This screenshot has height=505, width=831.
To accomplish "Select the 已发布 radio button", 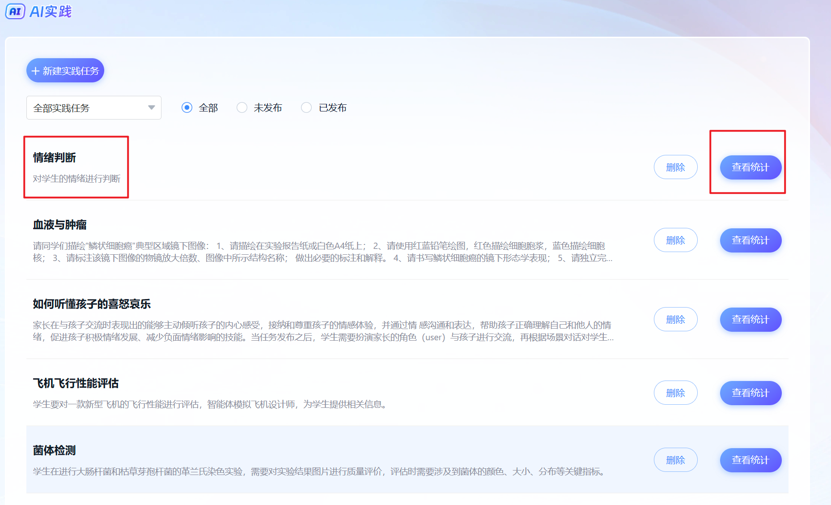I will [306, 107].
